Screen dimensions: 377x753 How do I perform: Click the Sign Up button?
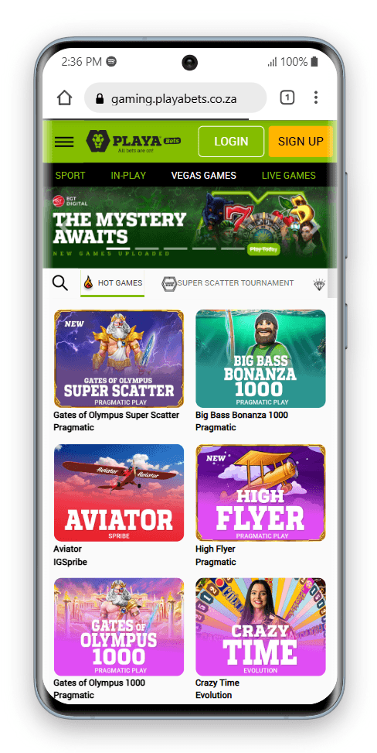(x=301, y=141)
